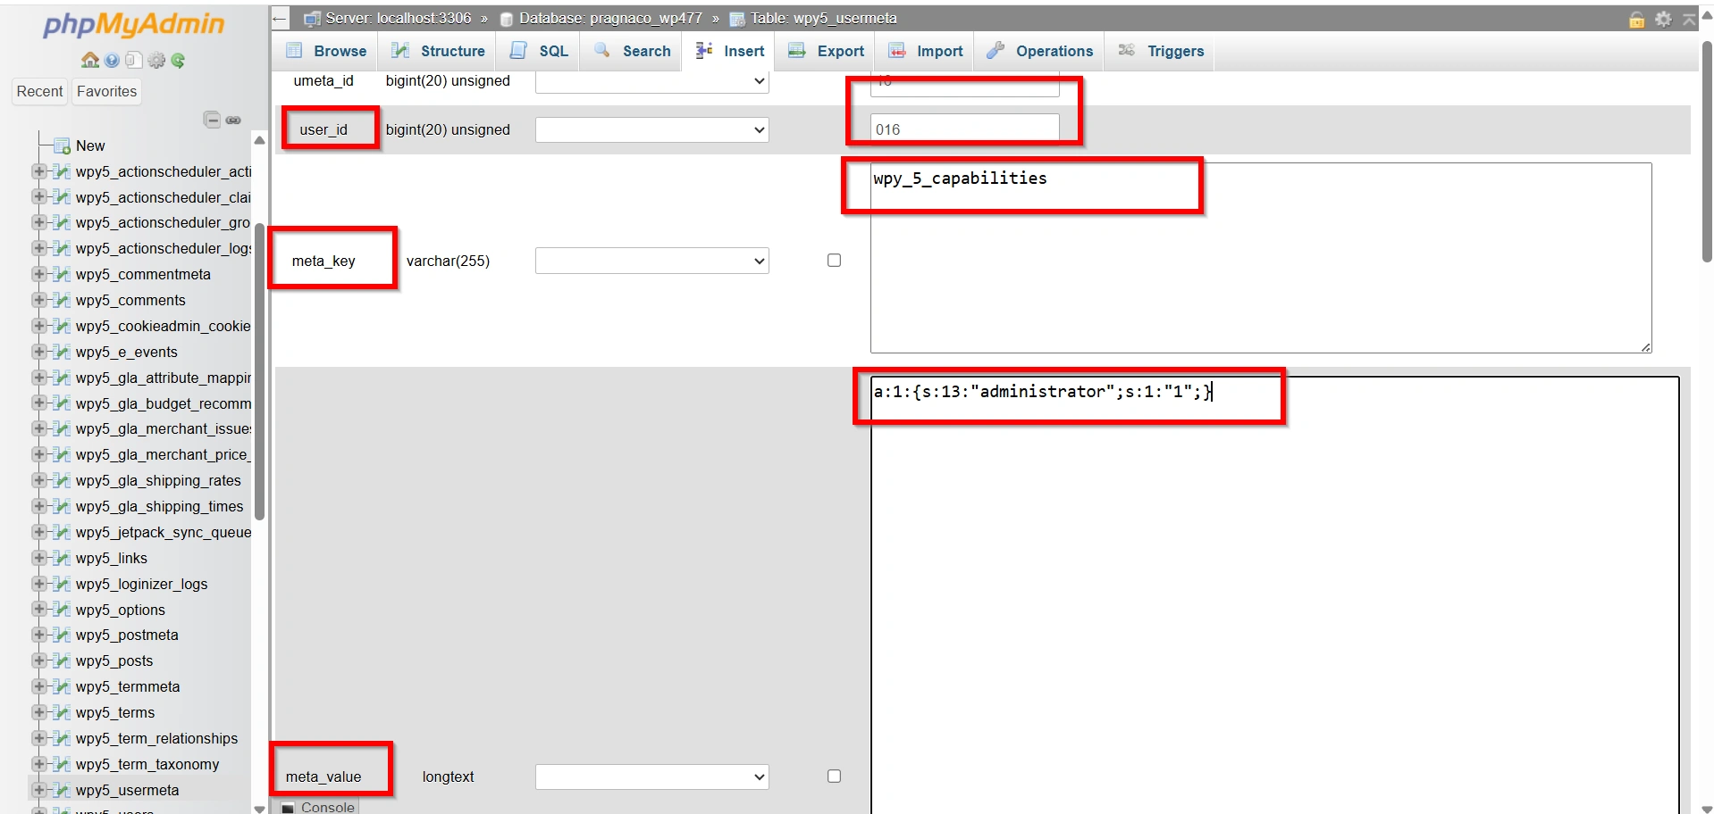1714x814 pixels.
Task: Click the unlink from main panel icon
Action: (x=233, y=120)
